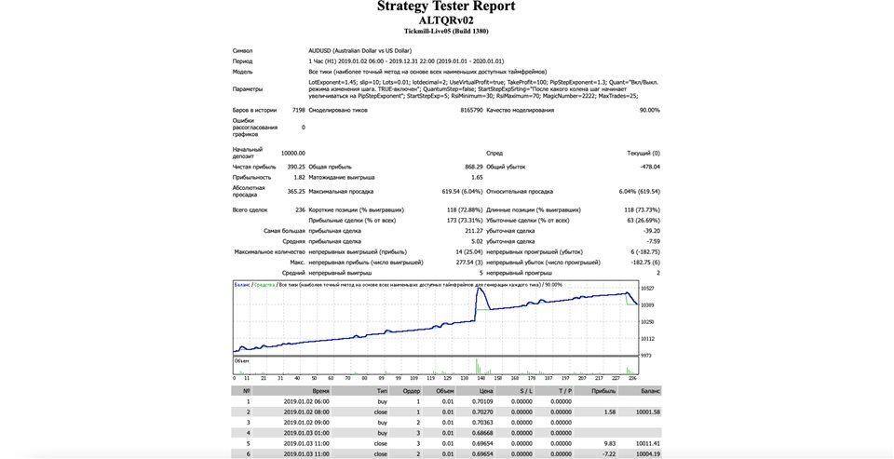Select maximal consecutive profit '277.54 (3)'

click(468, 263)
